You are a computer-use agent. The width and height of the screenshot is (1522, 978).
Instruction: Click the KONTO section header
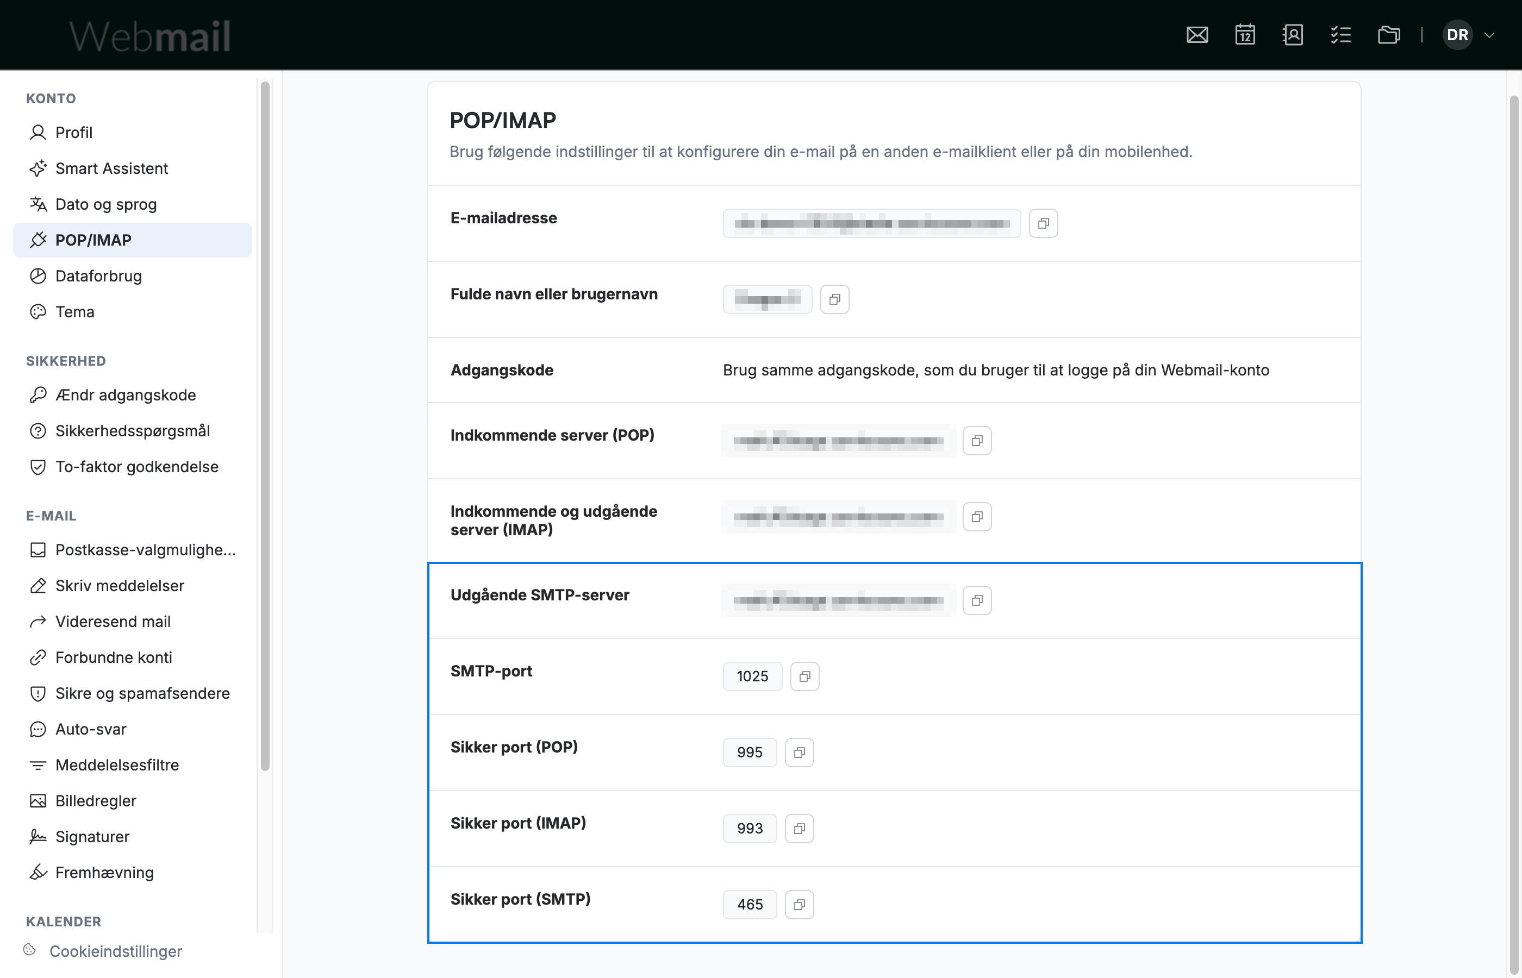51,98
